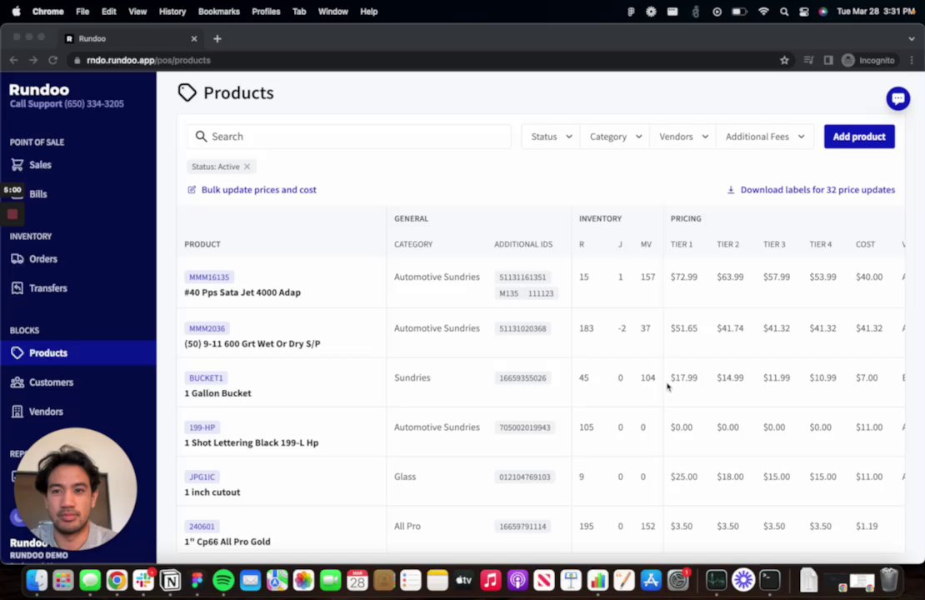
Task: Open Chrome side panel icon
Action: 828,60
